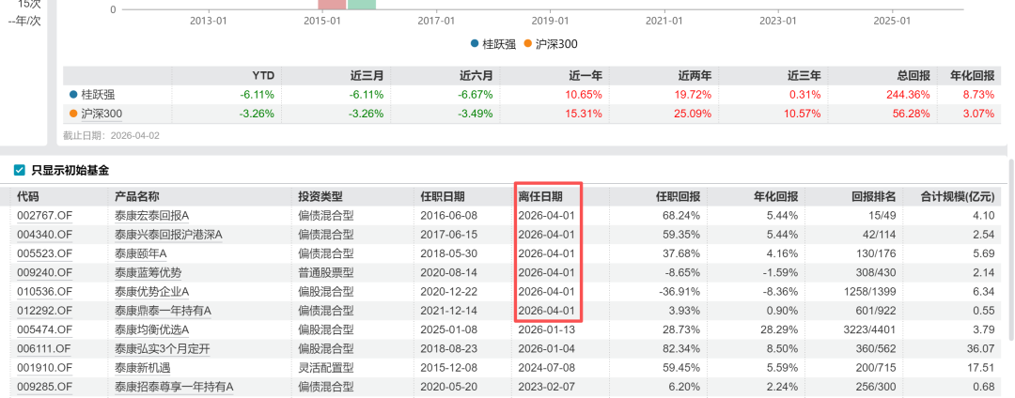
Task: Sort by the 离任日期 column header
Action: 540,196
